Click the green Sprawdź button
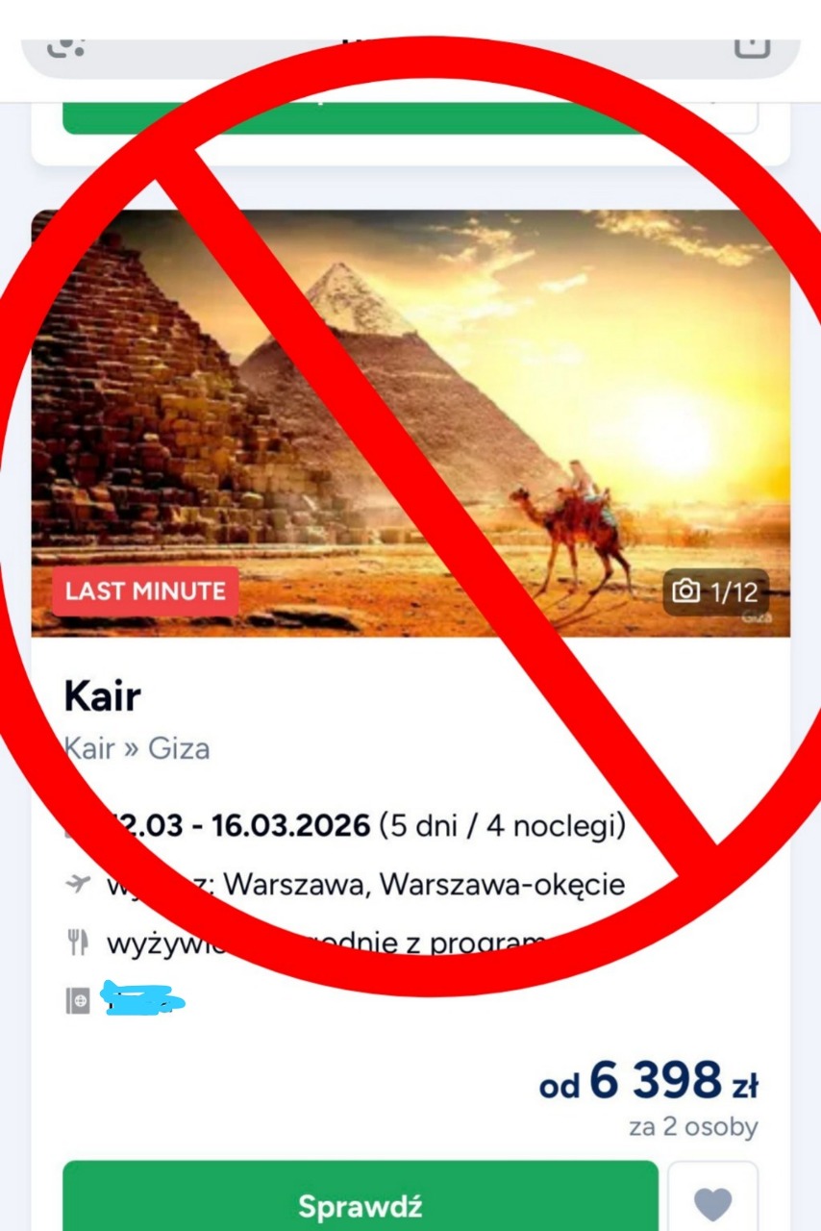Viewport: 821px width, 1231px height. pos(361,1204)
